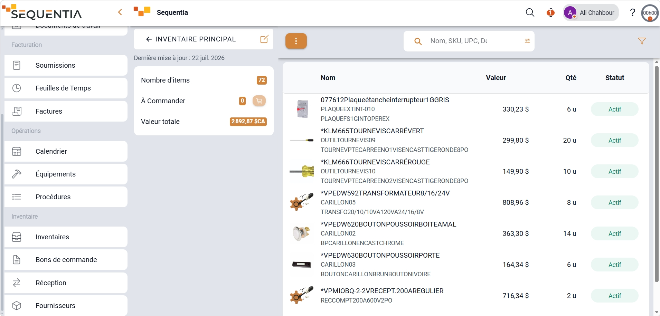Collapse sidebar with the orange chevron
The height and width of the screenshot is (316, 660).
120,12
